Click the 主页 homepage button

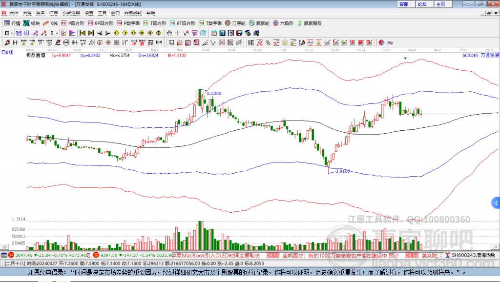pos(440,4)
